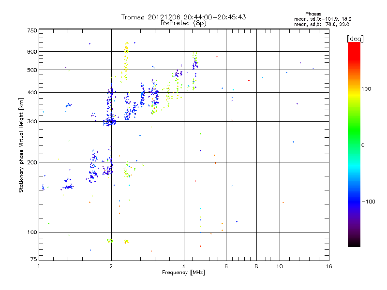Click the 750 tick on the height axis
This screenshot has width=387, height=290.
click(32, 30)
